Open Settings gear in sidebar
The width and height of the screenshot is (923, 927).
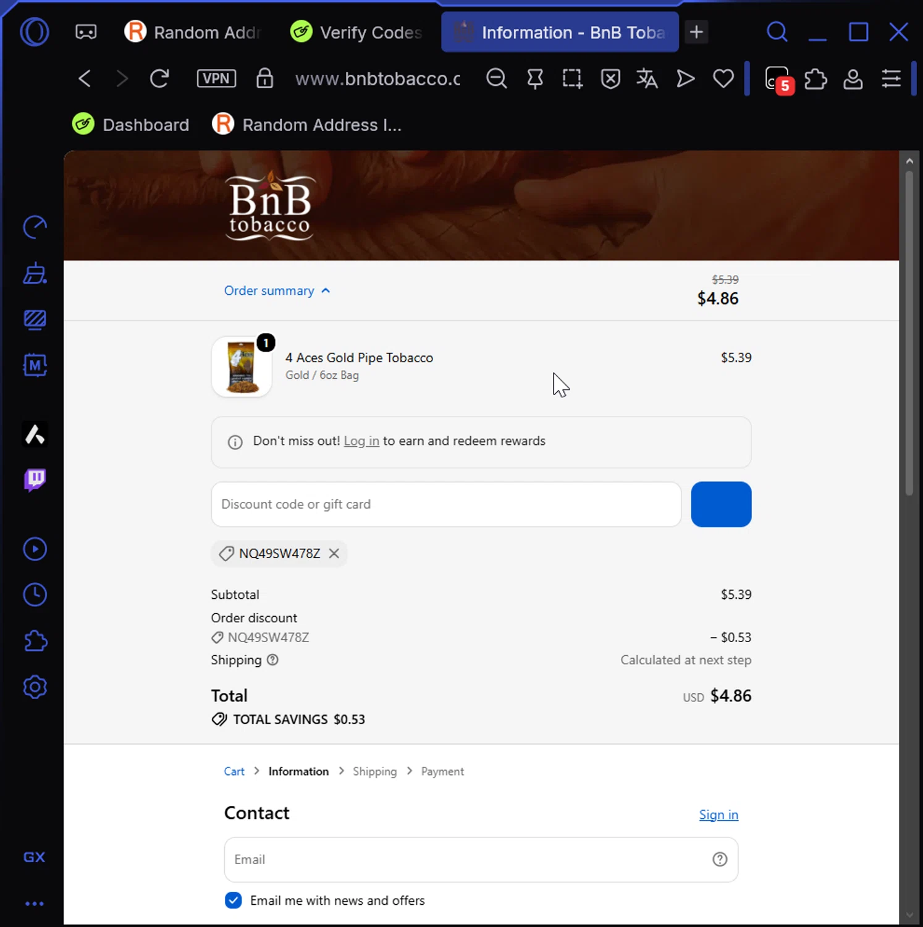35,687
